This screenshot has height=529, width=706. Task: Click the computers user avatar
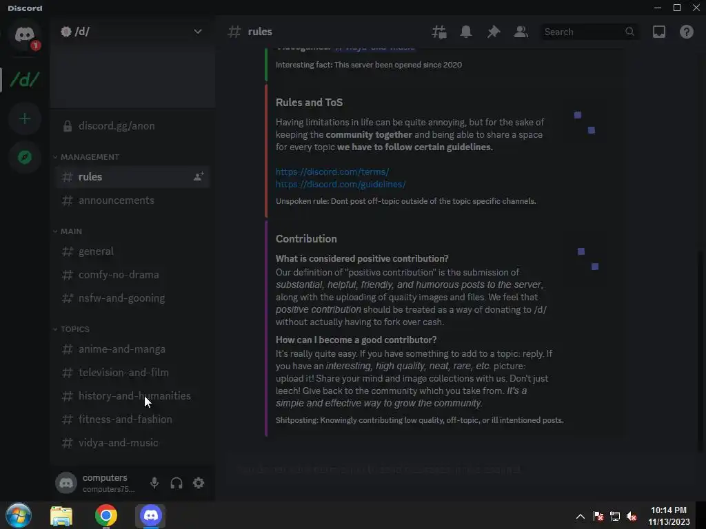(66, 483)
